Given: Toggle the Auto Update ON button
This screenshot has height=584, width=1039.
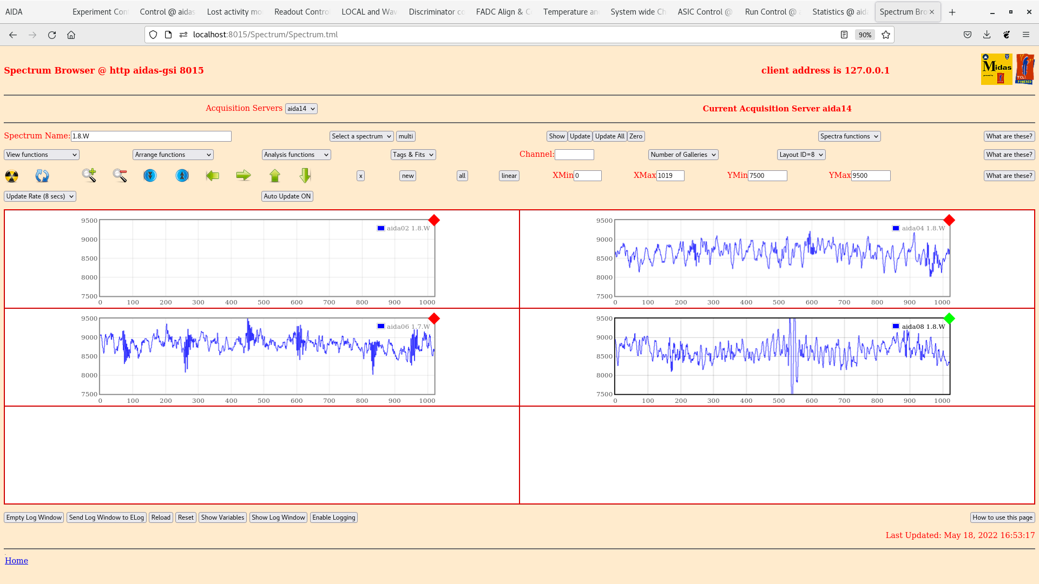Looking at the screenshot, I should [287, 196].
